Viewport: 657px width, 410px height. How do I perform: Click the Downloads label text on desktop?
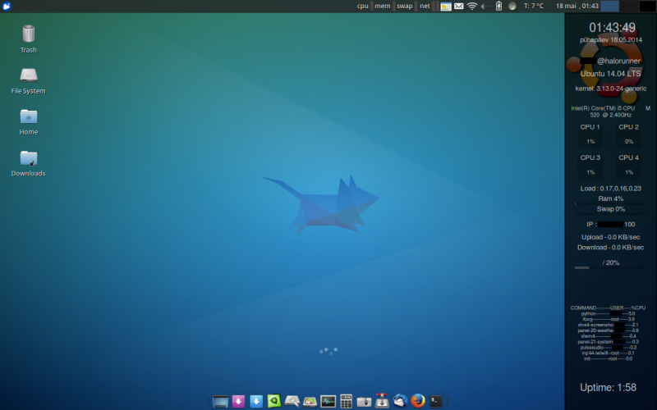click(29, 173)
